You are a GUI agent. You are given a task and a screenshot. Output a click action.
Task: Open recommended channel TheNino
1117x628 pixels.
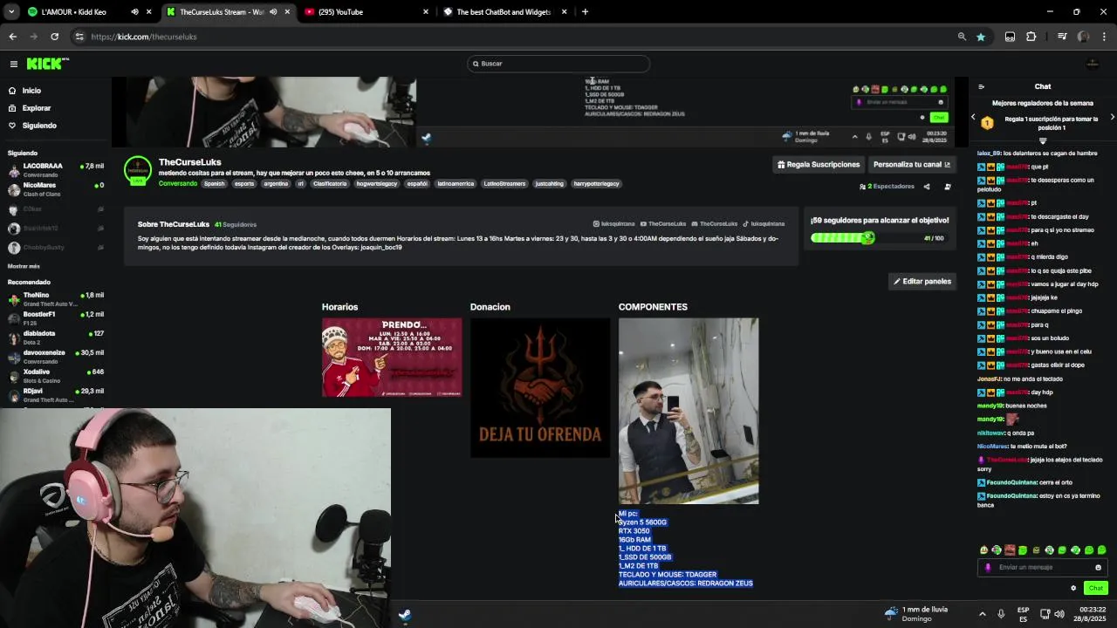55,299
